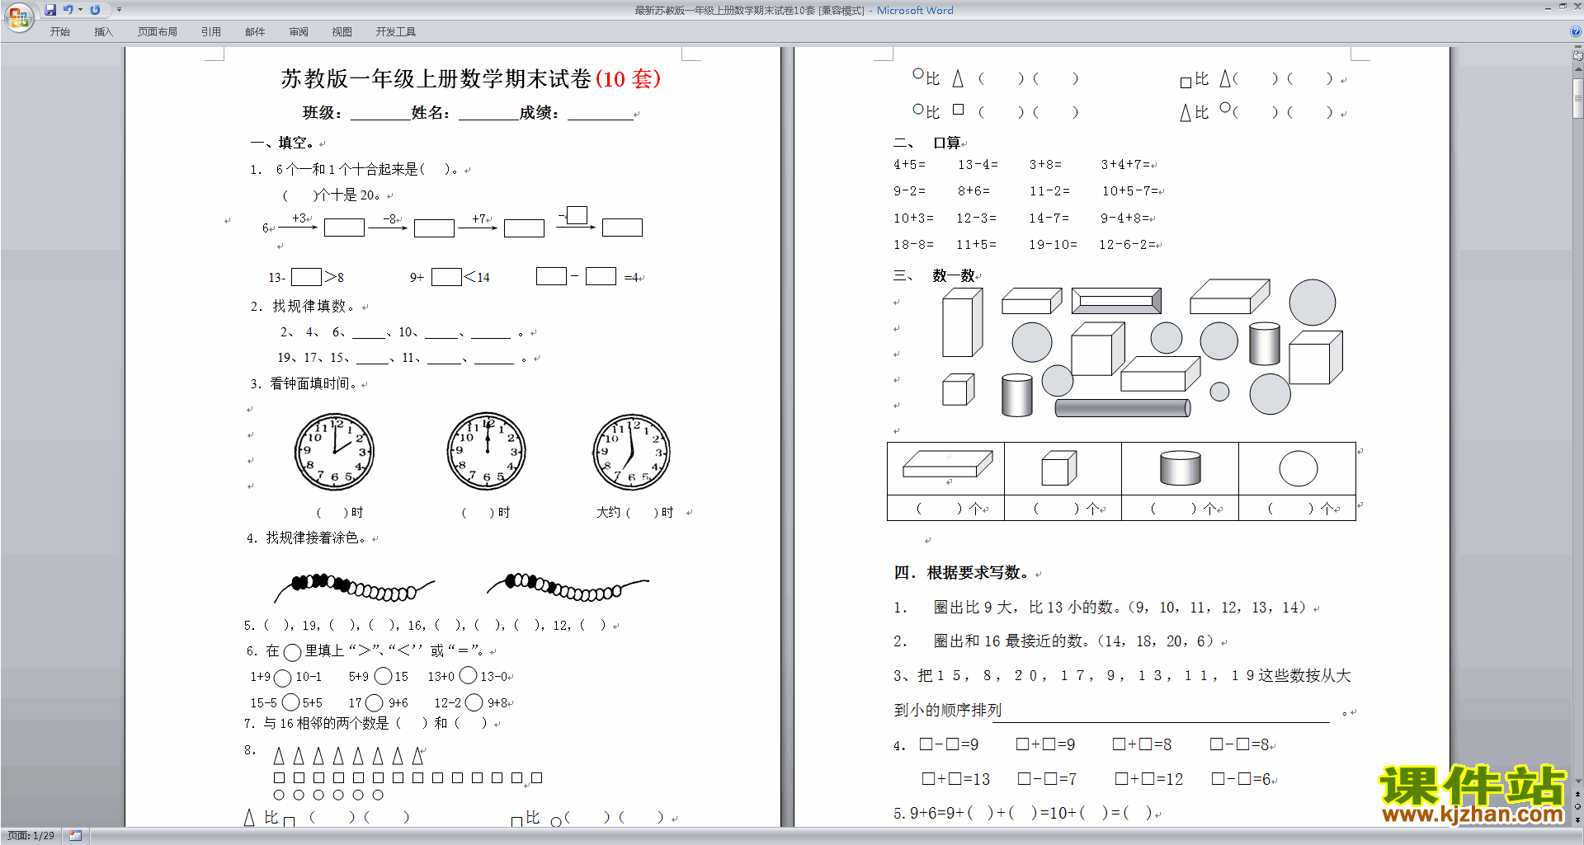Screen dimensions: 1584x845
Task: Switch to the 页面布局 tab
Action: tap(158, 32)
